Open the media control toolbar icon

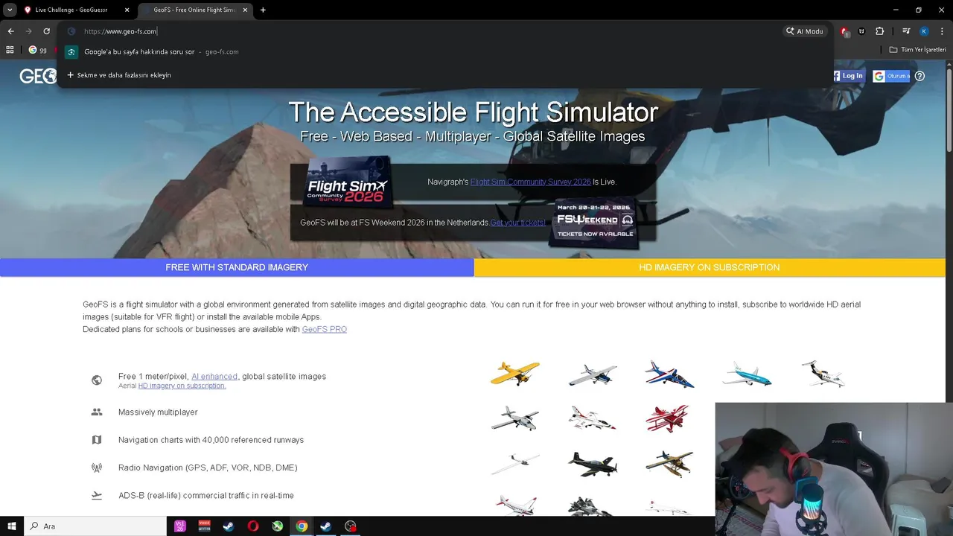tap(906, 31)
